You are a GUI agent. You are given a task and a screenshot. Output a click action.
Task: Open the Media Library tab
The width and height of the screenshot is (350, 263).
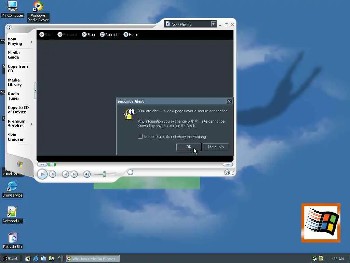[x=15, y=82]
